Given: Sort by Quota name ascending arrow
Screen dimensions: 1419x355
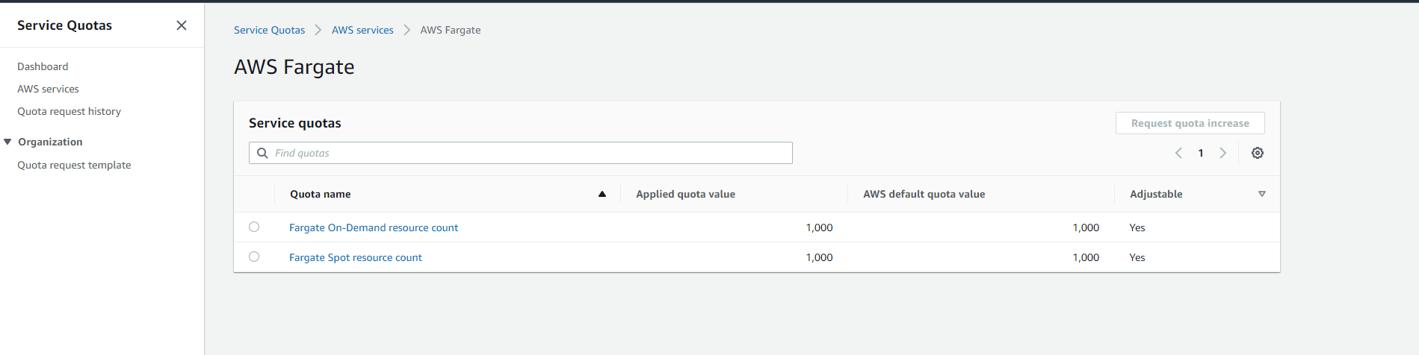Looking at the screenshot, I should (x=602, y=194).
